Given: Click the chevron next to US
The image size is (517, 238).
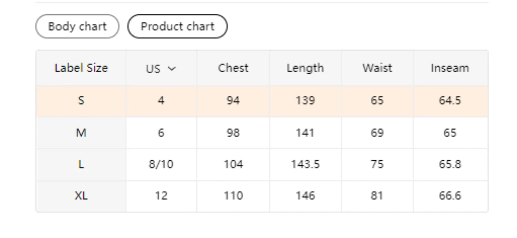Looking at the screenshot, I should 172,68.
